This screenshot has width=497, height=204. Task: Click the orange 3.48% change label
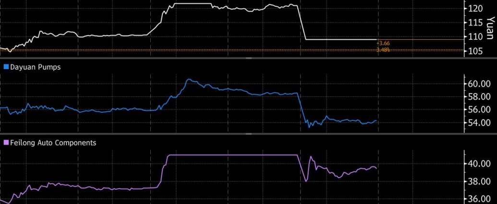[x=383, y=50]
